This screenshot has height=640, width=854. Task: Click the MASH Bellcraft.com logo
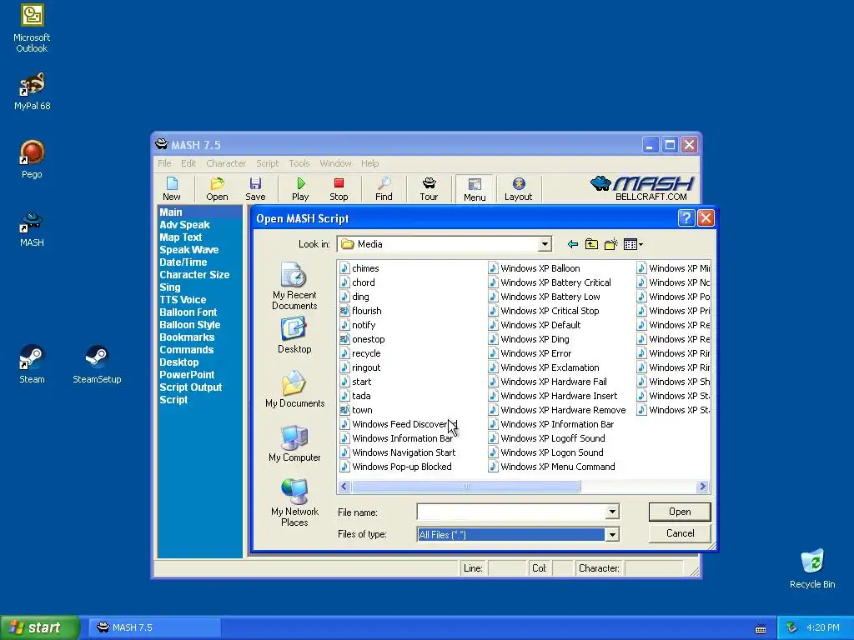tap(643, 188)
